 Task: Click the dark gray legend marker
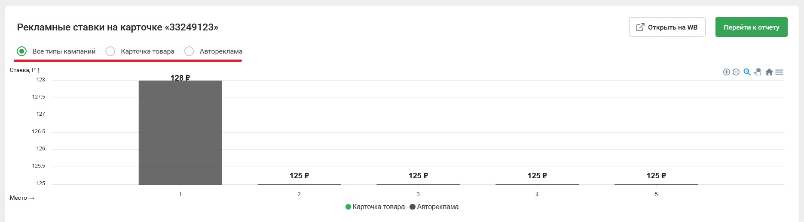[413, 207]
